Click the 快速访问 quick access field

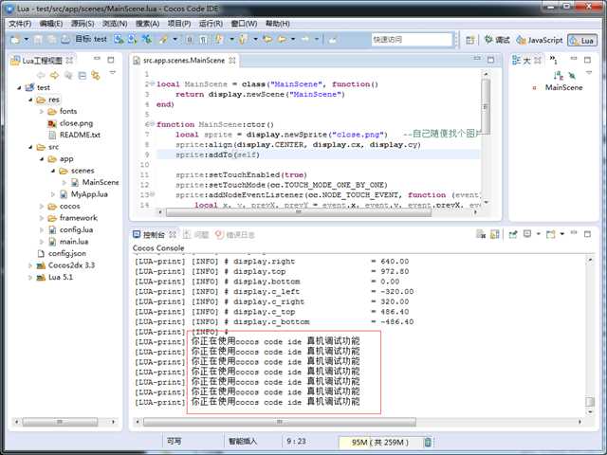tap(412, 39)
